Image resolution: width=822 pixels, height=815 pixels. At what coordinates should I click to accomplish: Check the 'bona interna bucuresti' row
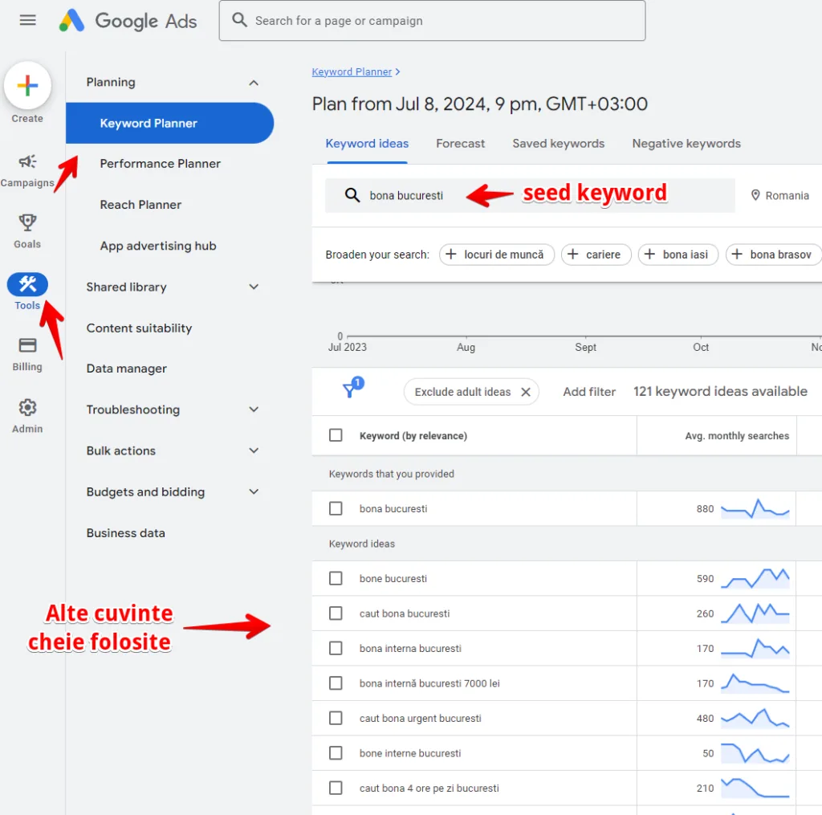336,648
